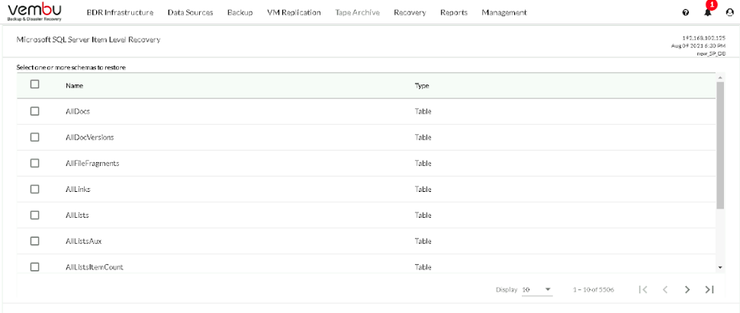
Task: Select the AllLists name text
Action: 77,216
